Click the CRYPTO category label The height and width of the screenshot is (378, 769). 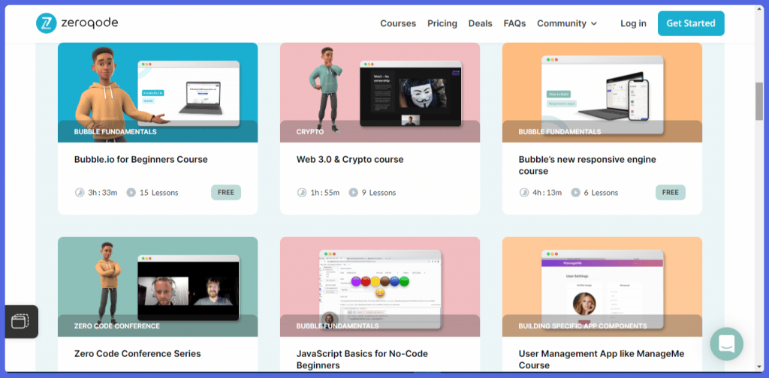[310, 132]
